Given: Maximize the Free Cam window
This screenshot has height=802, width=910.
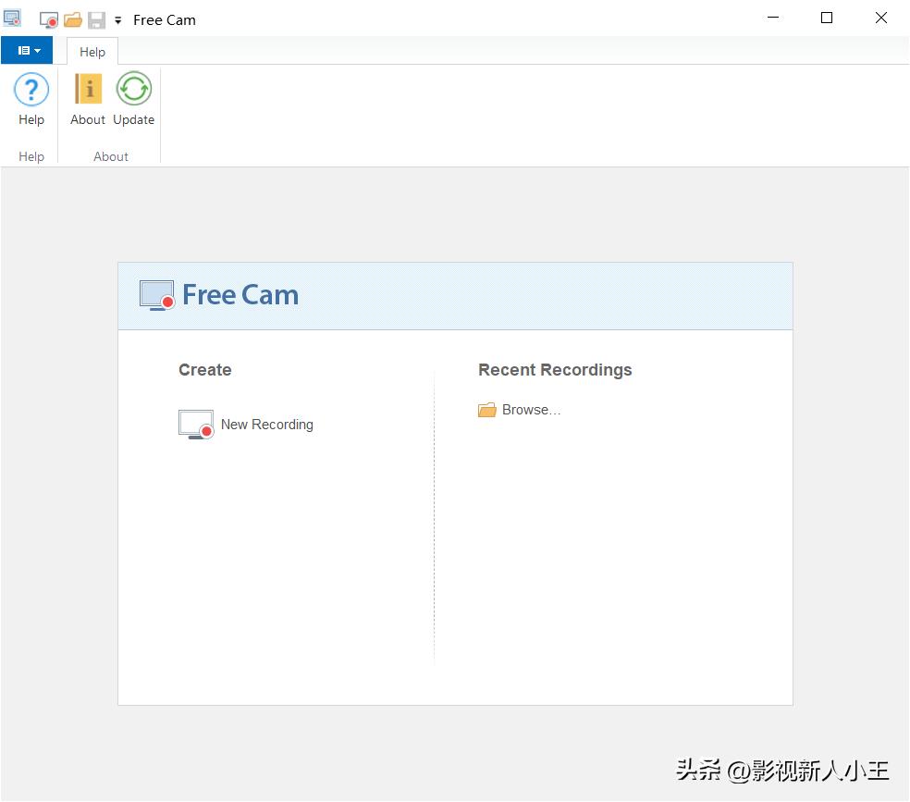Looking at the screenshot, I should 827,18.
